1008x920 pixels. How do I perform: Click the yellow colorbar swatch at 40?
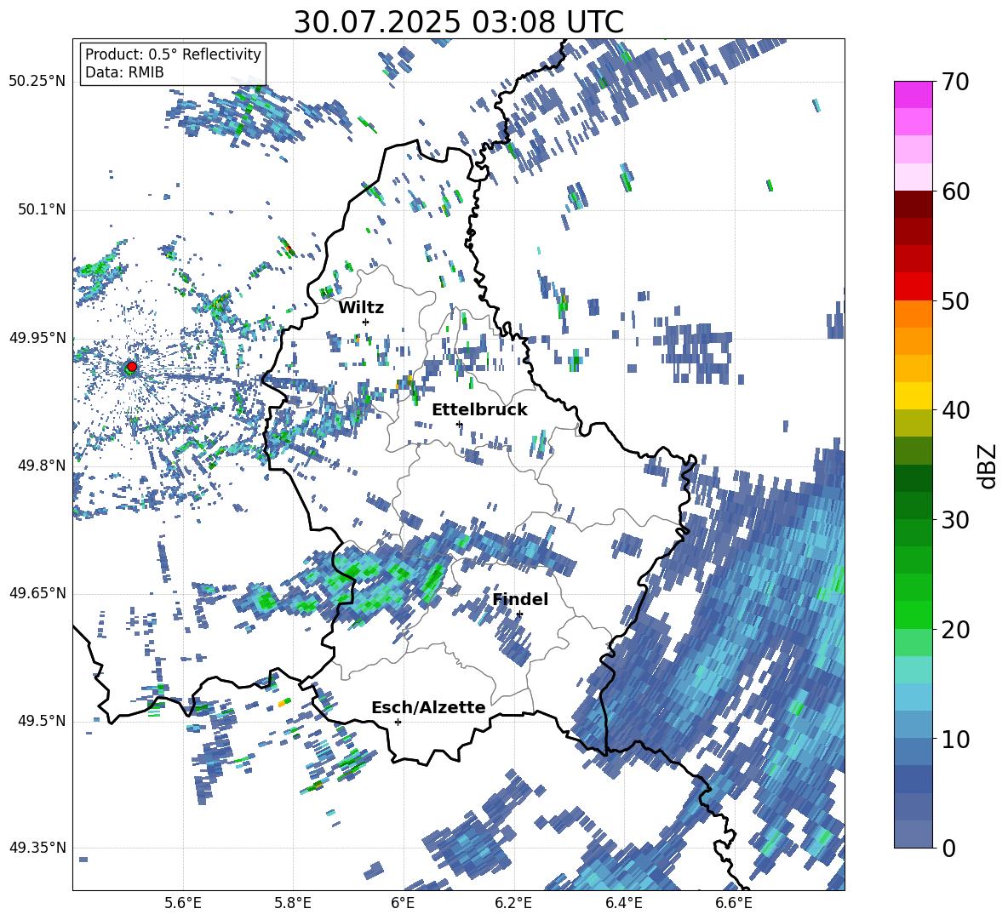pos(913,396)
